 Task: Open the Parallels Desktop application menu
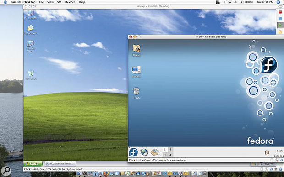tap(23, 2)
